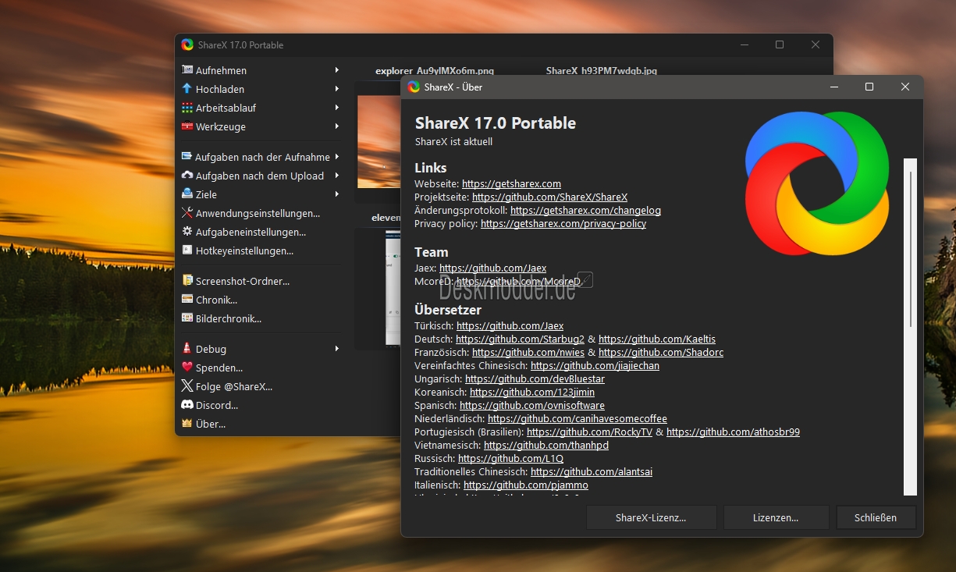The image size is (956, 572).
Task: Click the Debug cone icon
Action: click(x=187, y=349)
